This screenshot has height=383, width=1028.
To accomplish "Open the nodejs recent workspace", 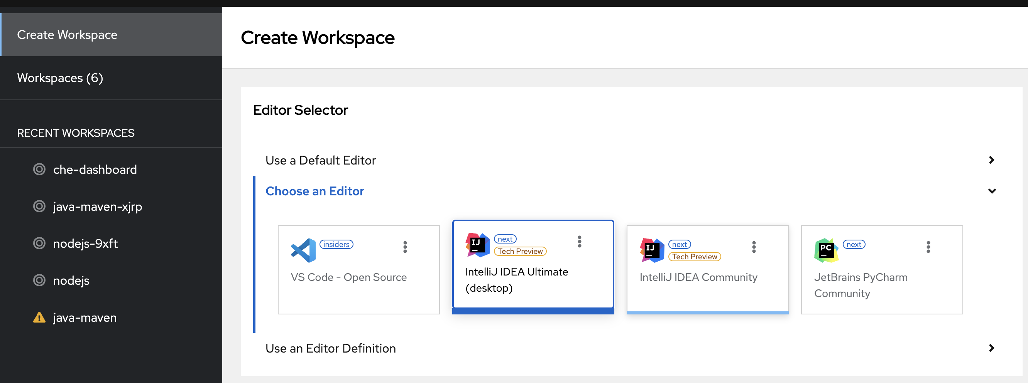I will pos(71,280).
